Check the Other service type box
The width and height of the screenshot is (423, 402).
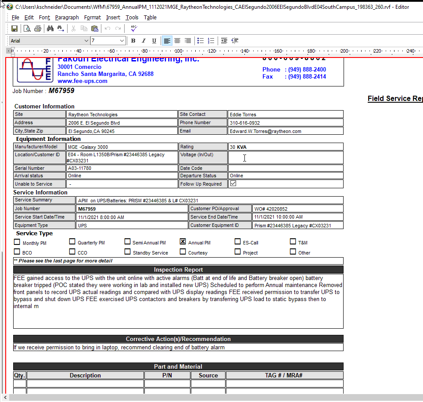293,252
